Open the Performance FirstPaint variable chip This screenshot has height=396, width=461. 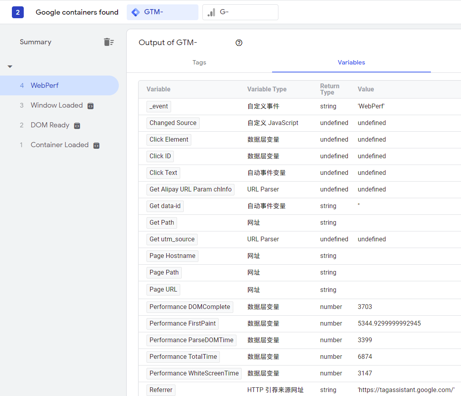pos(183,324)
